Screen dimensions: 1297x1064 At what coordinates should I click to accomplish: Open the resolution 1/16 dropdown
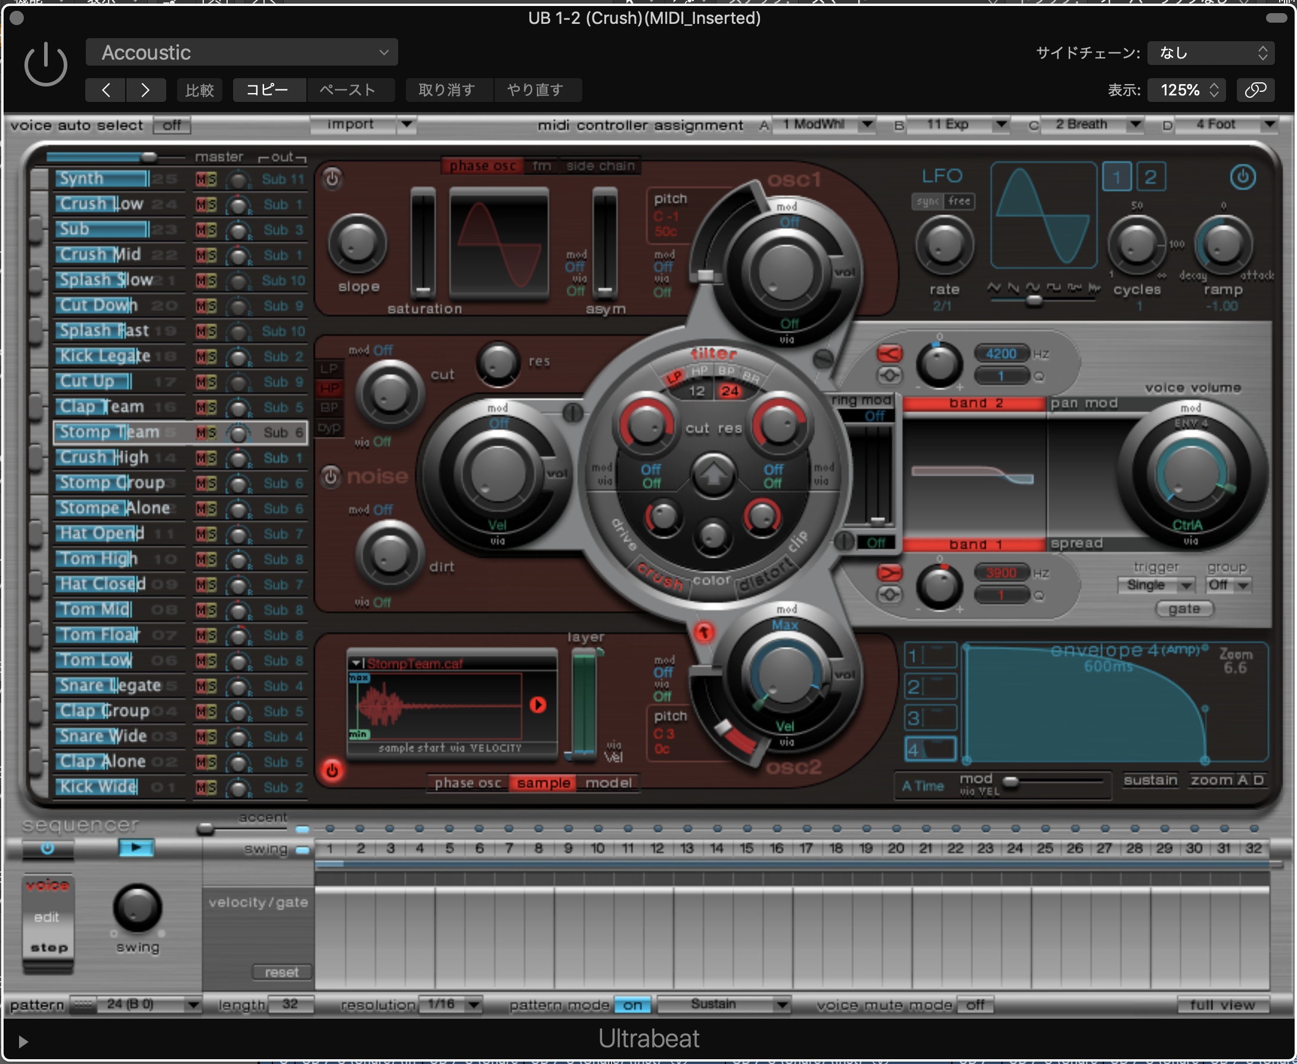coord(450,1004)
